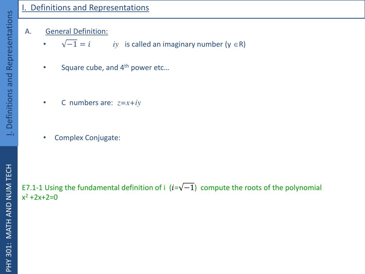Click the 'Complex Conjugate:' bullet
365x274 pixels.
coord(87,138)
